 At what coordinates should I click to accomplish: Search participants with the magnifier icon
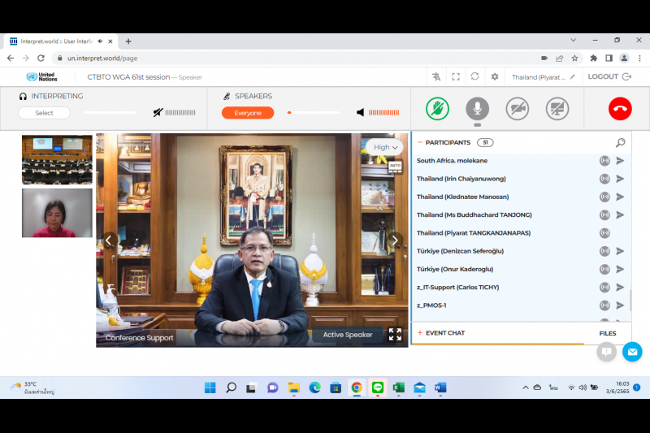pyautogui.click(x=620, y=142)
